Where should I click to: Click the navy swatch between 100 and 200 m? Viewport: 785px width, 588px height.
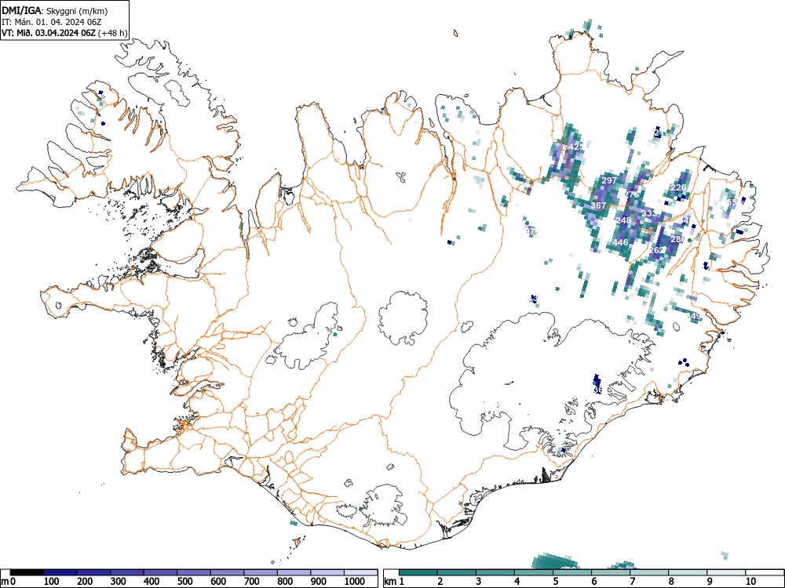point(60,572)
